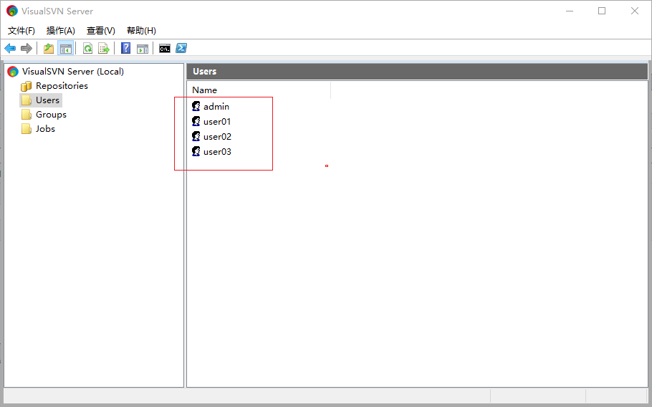
Task: Select the user03 name entry
Action: click(x=218, y=151)
